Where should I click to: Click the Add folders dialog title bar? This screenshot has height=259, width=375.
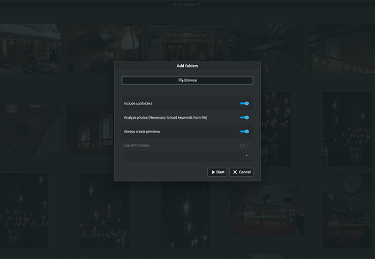(187, 66)
